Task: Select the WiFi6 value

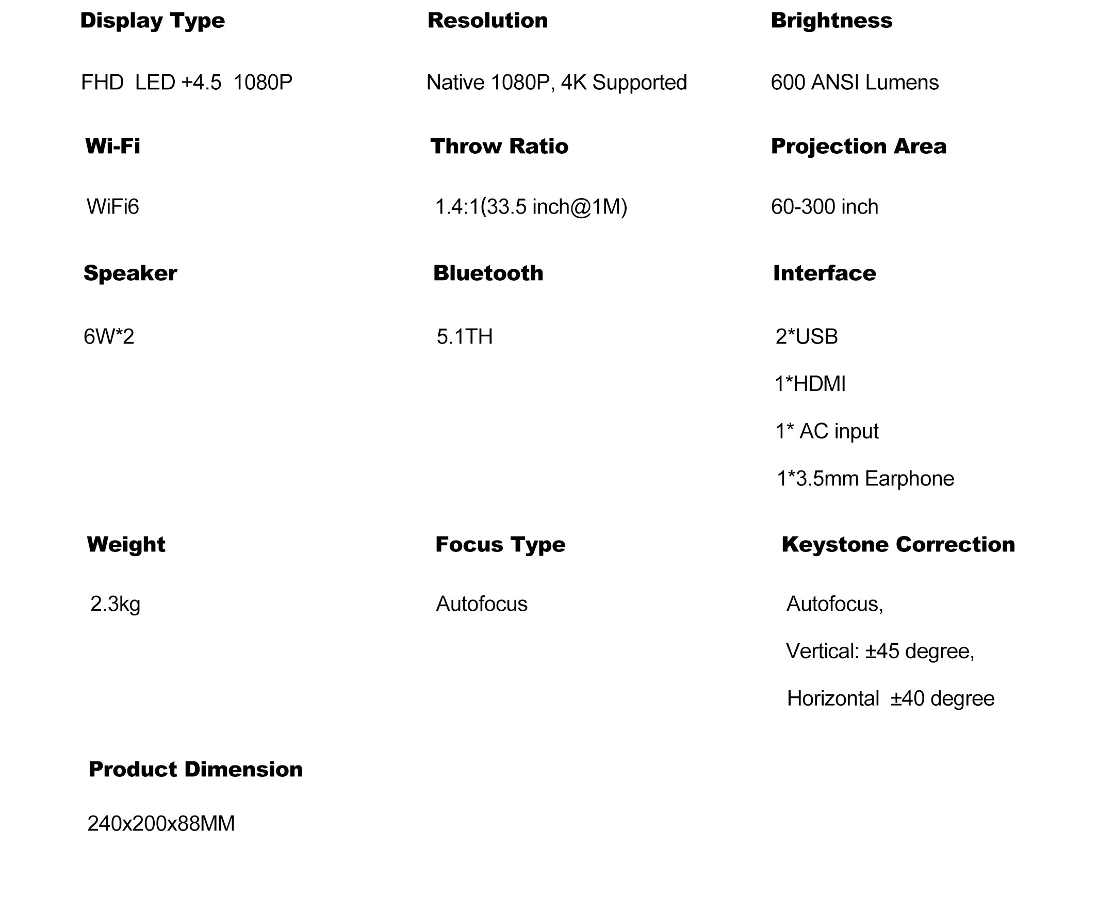Action: 112,206
